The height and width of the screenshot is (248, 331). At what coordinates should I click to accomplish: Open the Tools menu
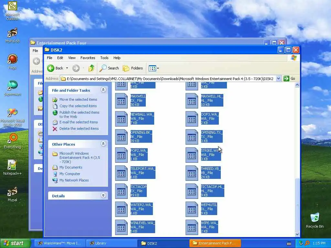pyautogui.click(x=104, y=58)
